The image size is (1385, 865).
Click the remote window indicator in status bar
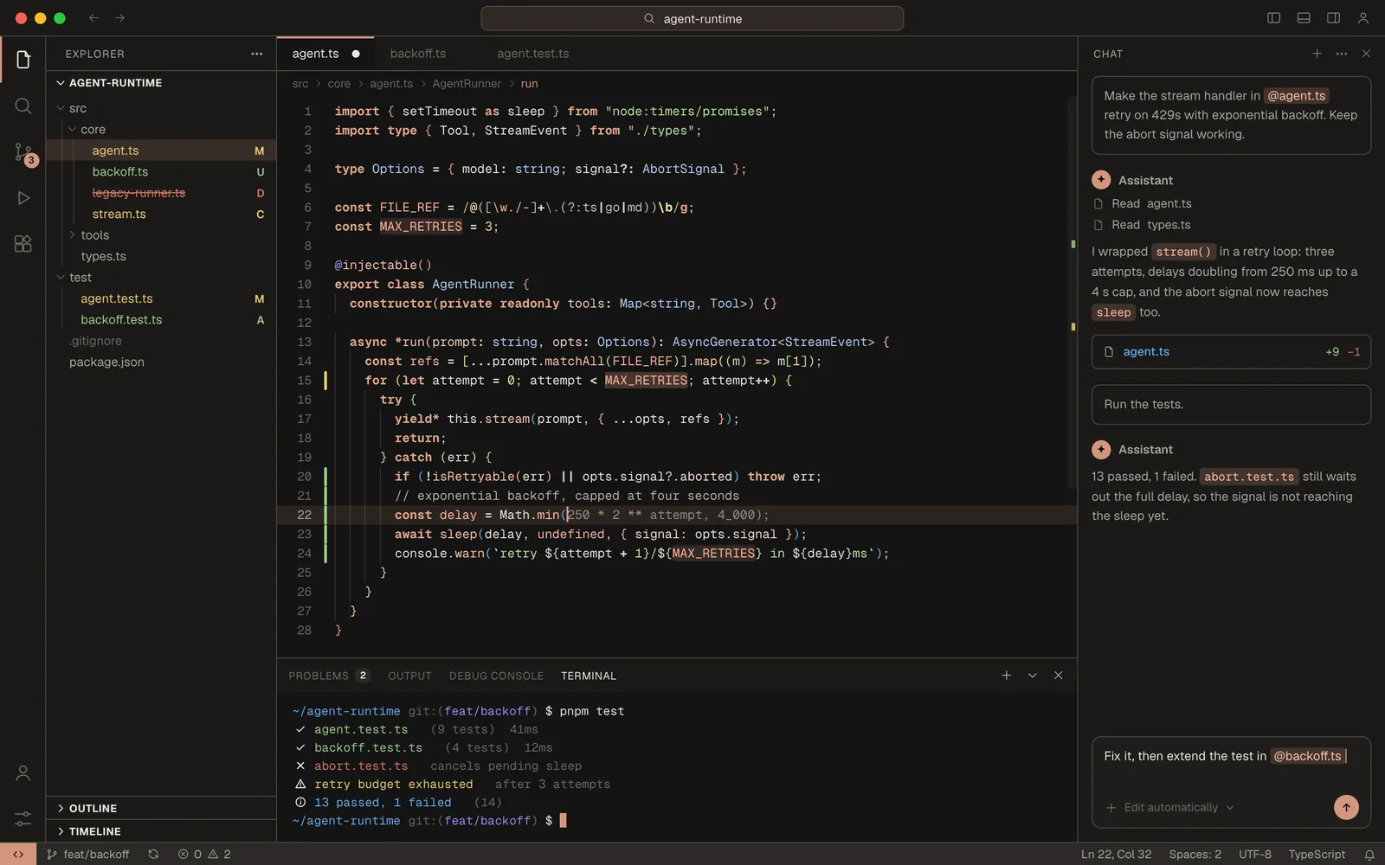pos(18,854)
